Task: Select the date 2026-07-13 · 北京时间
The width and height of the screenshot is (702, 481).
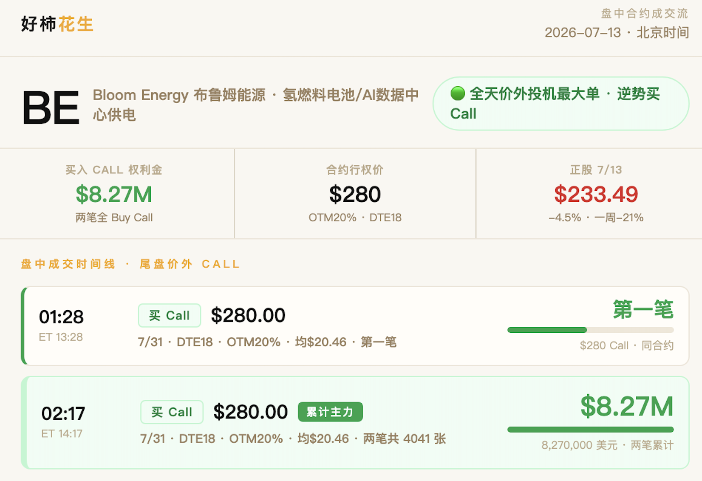Action: click(x=617, y=33)
